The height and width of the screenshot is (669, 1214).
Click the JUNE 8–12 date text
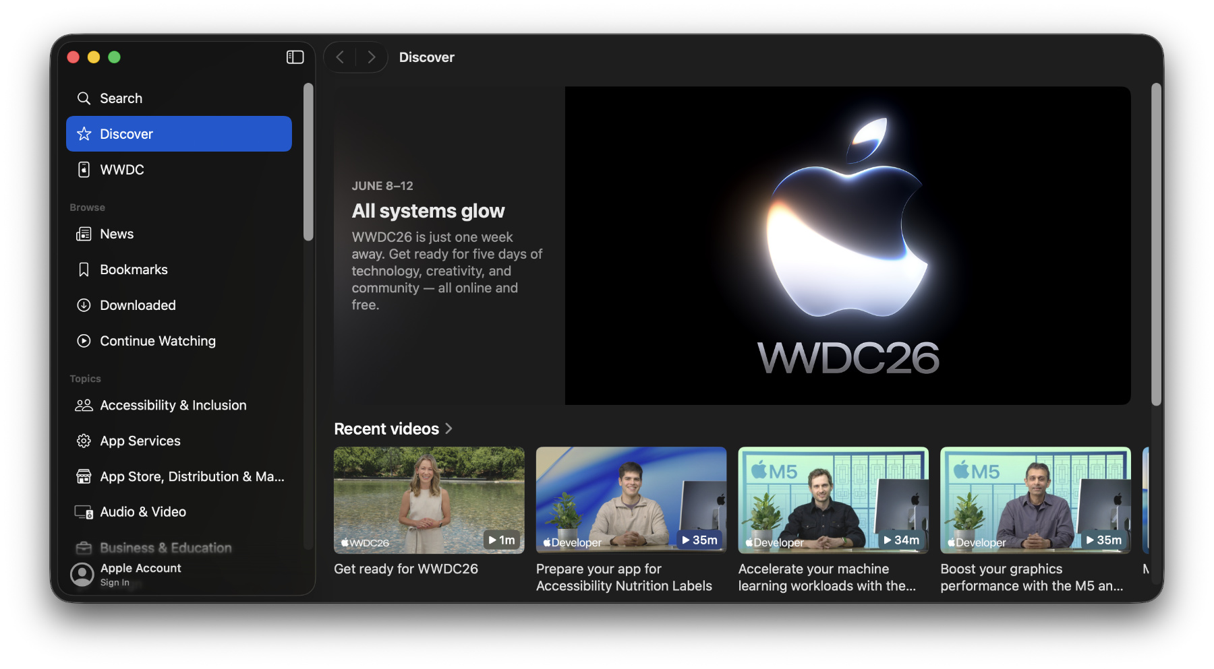(x=382, y=186)
